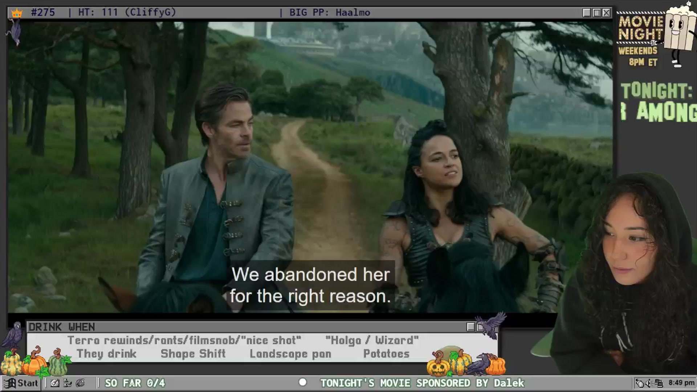Click the WEEKENDS 8PM ET schedule text

point(639,56)
